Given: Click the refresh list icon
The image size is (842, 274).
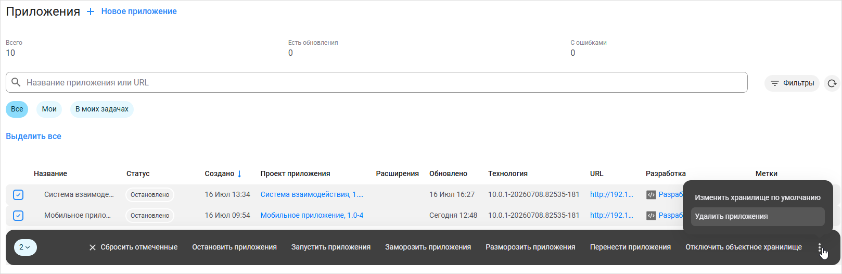Looking at the screenshot, I should coord(832,83).
